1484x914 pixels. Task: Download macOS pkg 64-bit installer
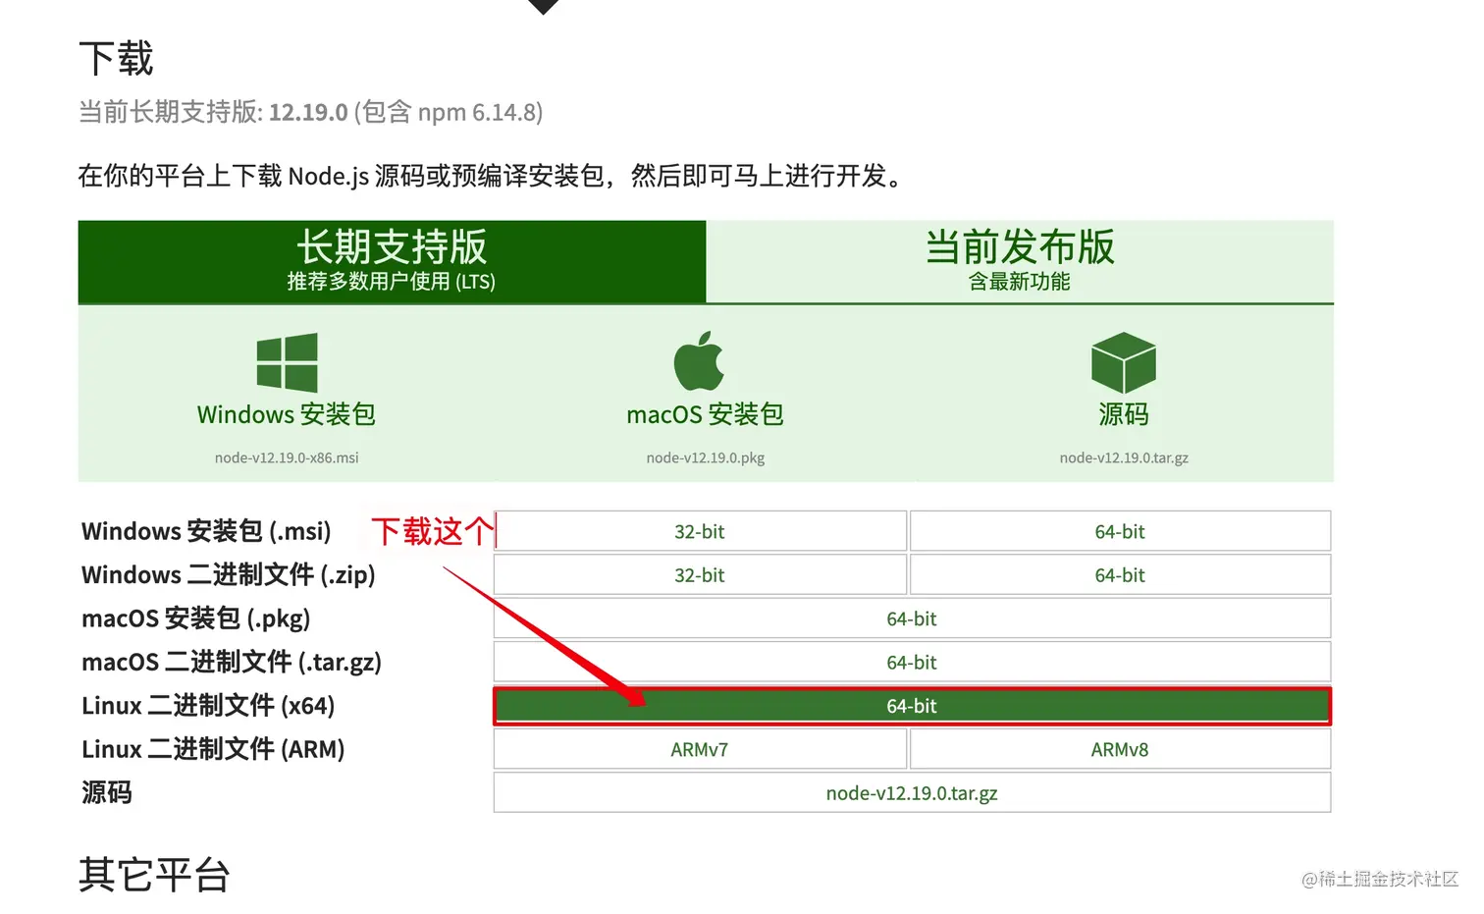(912, 618)
